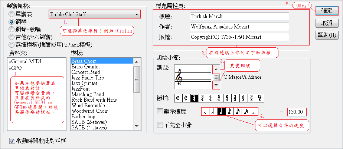Click the 版權 copyright input field
Viewport: 343px width, 149px height.
click(239, 37)
